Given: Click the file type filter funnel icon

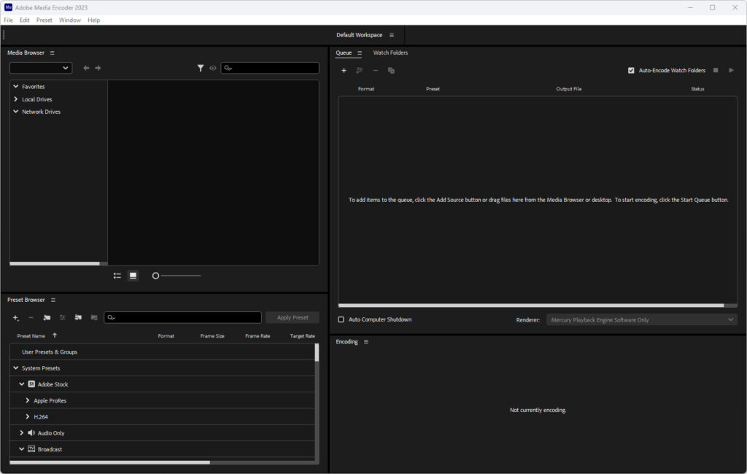Looking at the screenshot, I should (x=201, y=68).
